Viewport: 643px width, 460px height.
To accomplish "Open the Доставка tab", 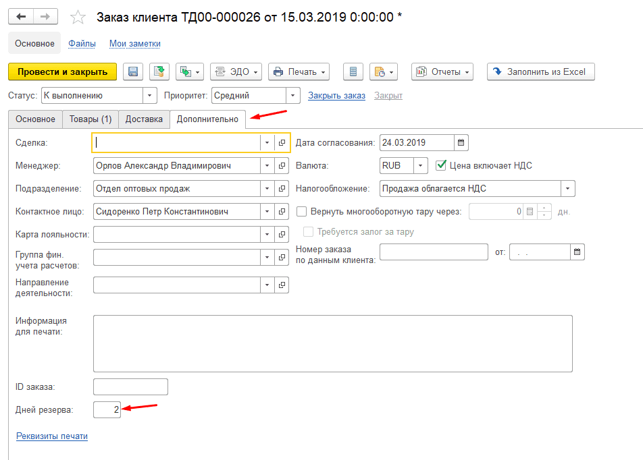I will [144, 119].
